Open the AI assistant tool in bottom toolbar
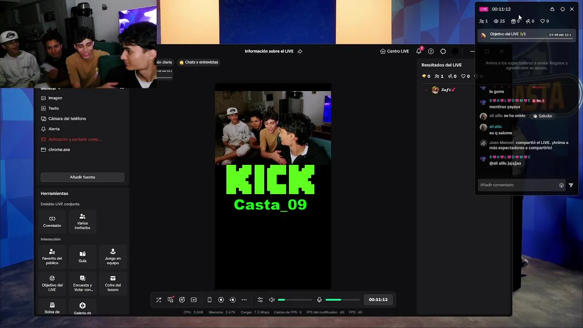 (182, 300)
